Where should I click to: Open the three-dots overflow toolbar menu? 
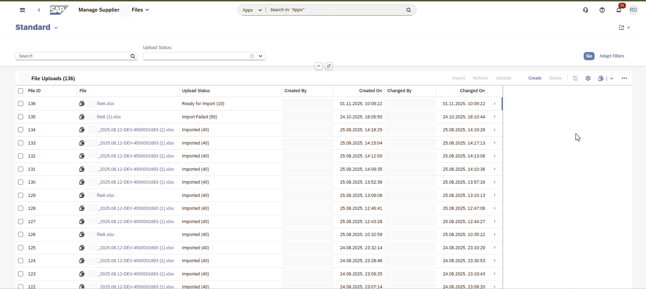point(624,78)
